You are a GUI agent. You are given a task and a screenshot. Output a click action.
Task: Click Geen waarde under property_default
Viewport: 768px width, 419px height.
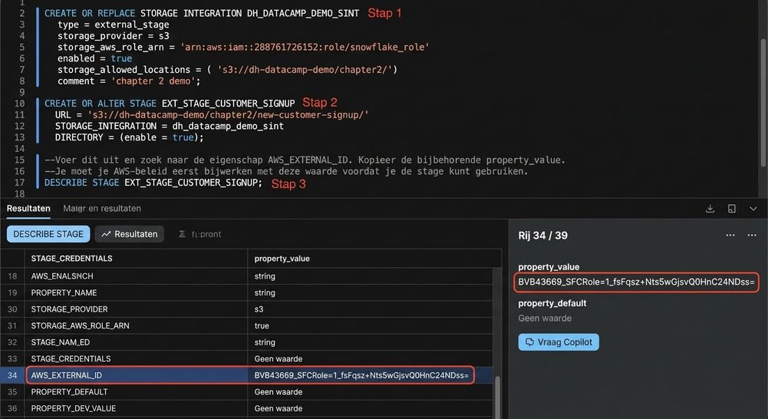pos(545,318)
